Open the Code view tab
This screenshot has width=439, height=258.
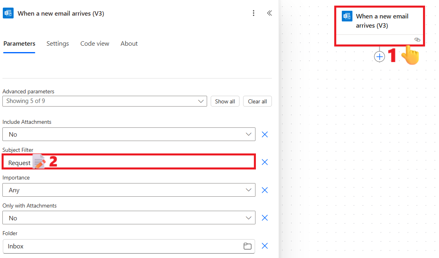[94, 43]
